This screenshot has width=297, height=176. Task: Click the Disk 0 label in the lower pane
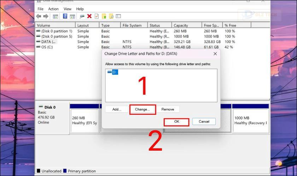[50, 107]
